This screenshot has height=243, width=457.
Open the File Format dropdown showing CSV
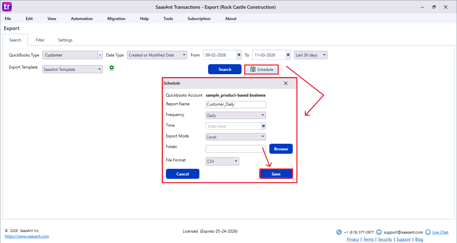(x=222, y=161)
